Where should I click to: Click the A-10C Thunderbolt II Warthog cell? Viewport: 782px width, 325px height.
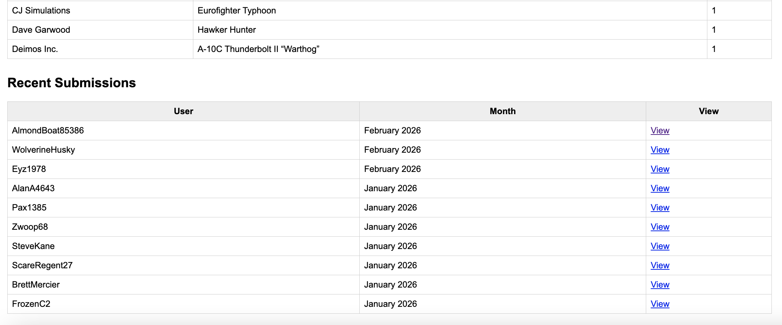tap(258, 49)
